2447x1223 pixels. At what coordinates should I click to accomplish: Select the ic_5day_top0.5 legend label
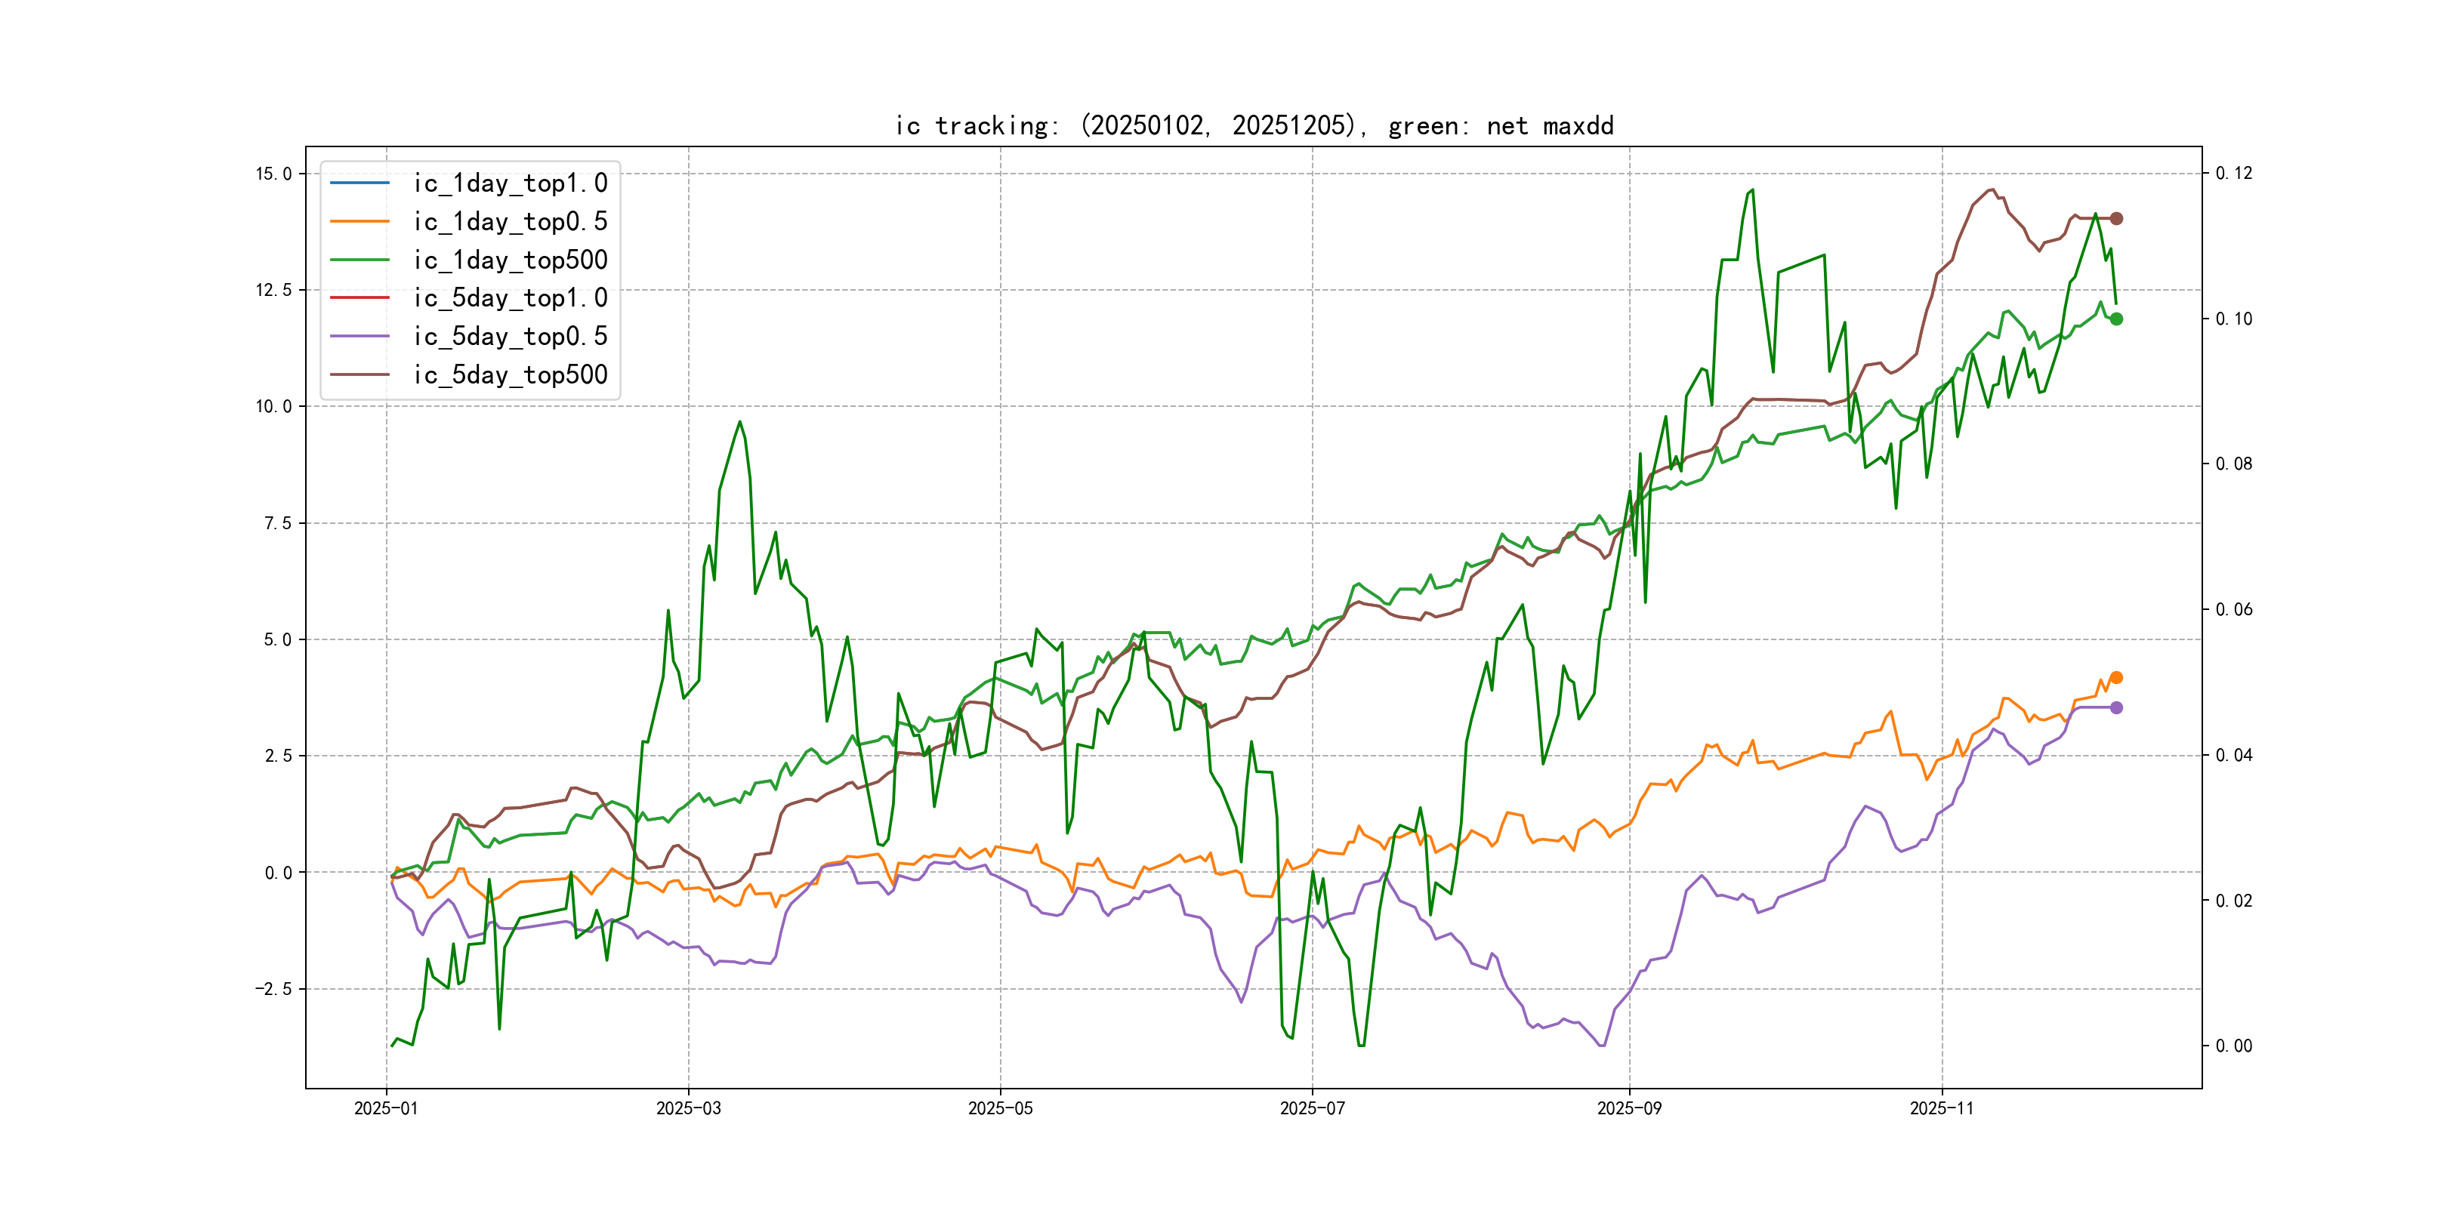pyautogui.click(x=510, y=336)
